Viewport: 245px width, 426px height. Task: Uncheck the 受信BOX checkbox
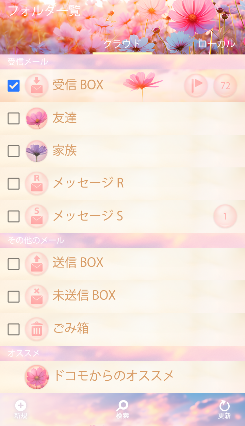[x=14, y=86]
